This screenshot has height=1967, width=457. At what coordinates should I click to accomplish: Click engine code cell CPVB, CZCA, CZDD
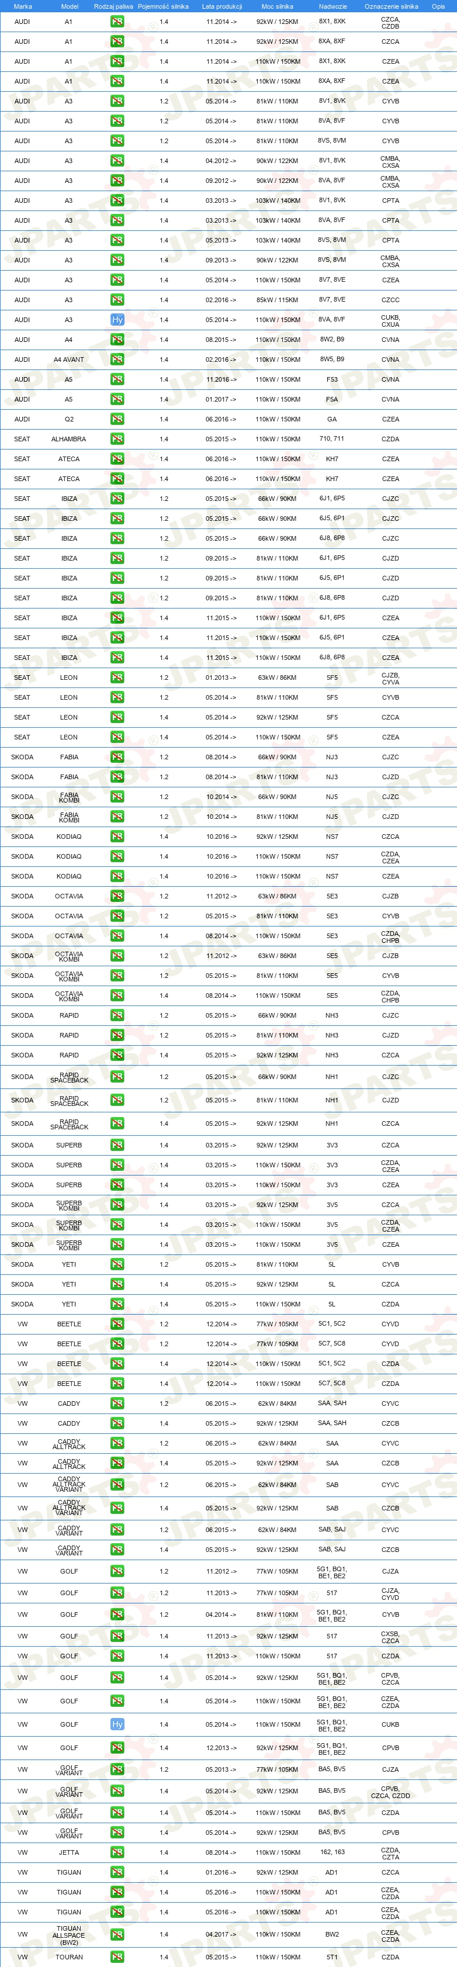tap(390, 1792)
